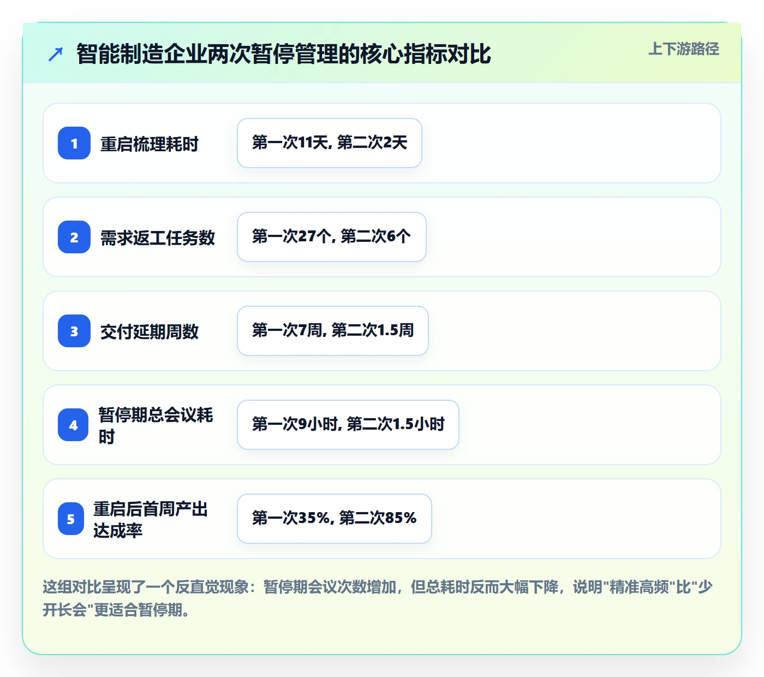The width and height of the screenshot is (764, 677).
Task: Click the number 5 badge
Action: pos(71,519)
